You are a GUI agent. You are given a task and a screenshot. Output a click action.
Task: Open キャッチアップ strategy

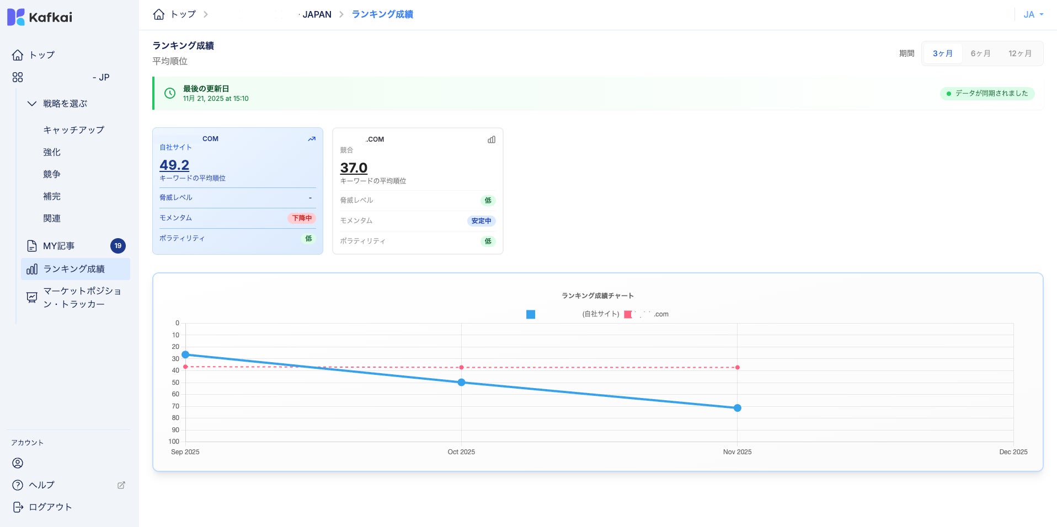click(74, 130)
